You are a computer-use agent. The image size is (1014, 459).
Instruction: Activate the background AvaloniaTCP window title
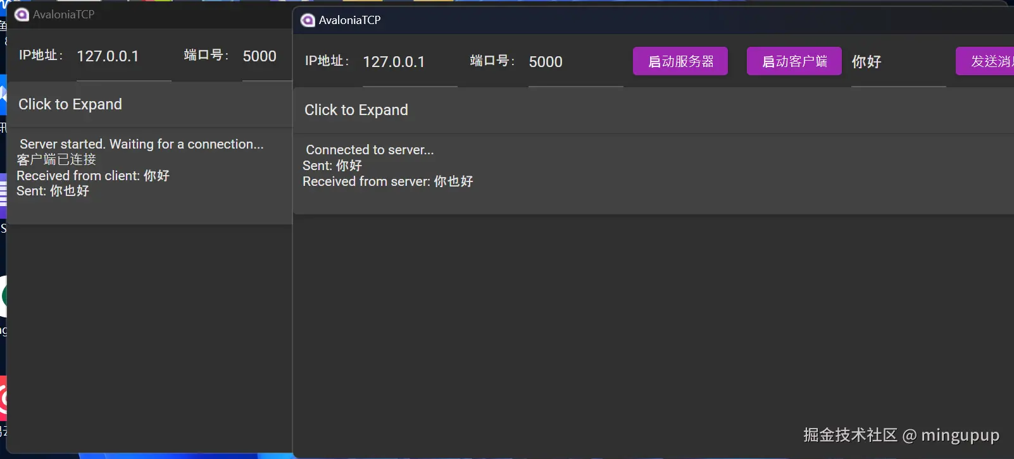[x=149, y=15]
